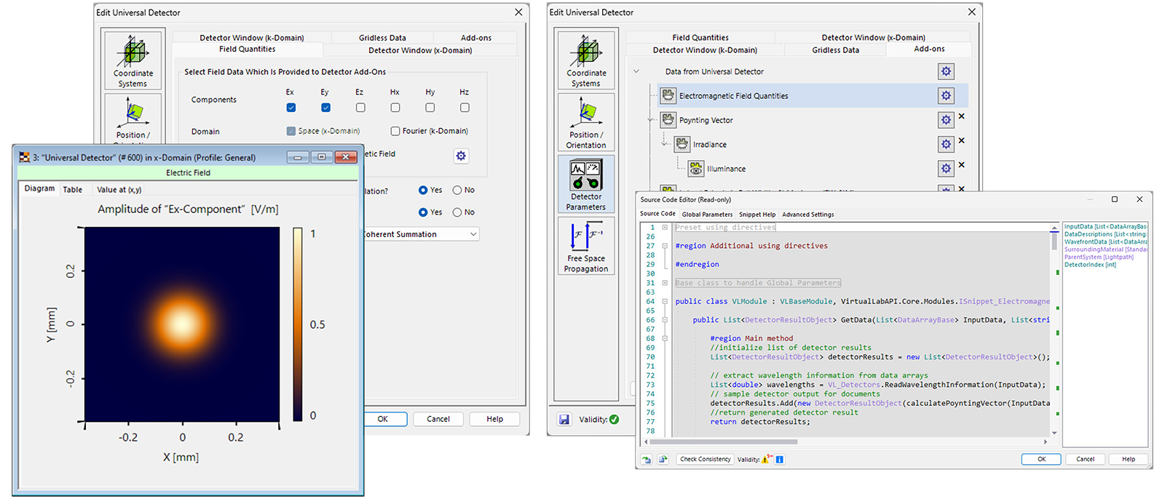Tick the Fourier (k-Domain) checkbox
The width and height of the screenshot is (1165, 499).
(395, 132)
